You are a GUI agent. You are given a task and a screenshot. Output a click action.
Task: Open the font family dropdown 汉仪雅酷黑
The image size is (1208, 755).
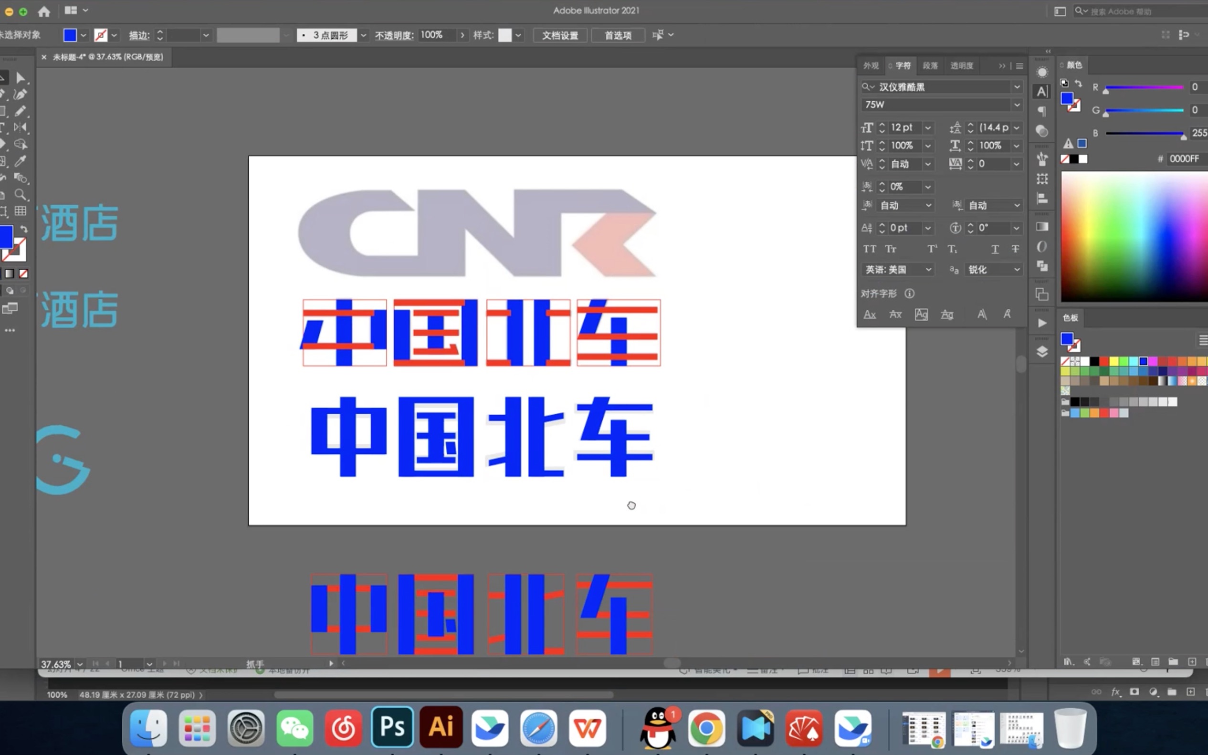[1017, 87]
